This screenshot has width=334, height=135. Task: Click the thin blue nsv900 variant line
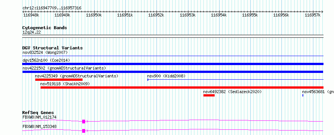coord(235,80)
